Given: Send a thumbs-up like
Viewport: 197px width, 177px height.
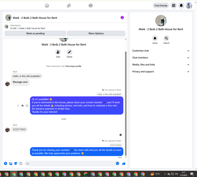Looking at the screenshot, I should coord(124,163).
